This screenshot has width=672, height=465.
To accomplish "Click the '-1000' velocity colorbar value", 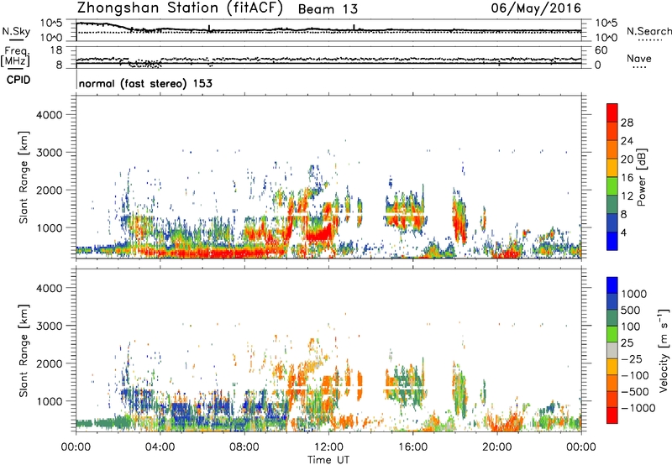I will [638, 408].
